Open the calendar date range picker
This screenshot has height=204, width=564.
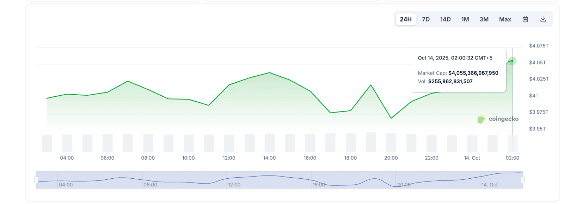coord(525,19)
